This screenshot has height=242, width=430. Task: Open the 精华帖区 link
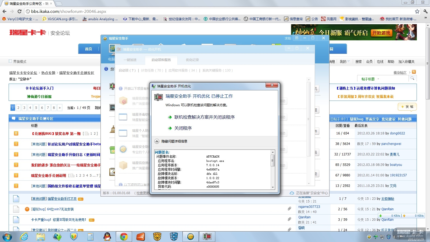pyautogui.click(x=400, y=73)
